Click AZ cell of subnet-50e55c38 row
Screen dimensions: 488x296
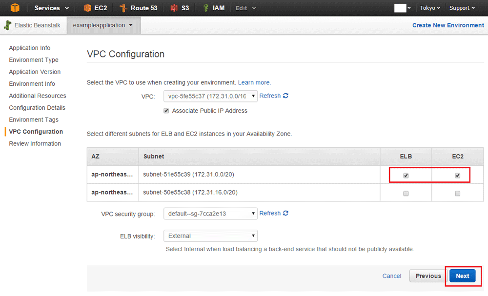point(113,193)
